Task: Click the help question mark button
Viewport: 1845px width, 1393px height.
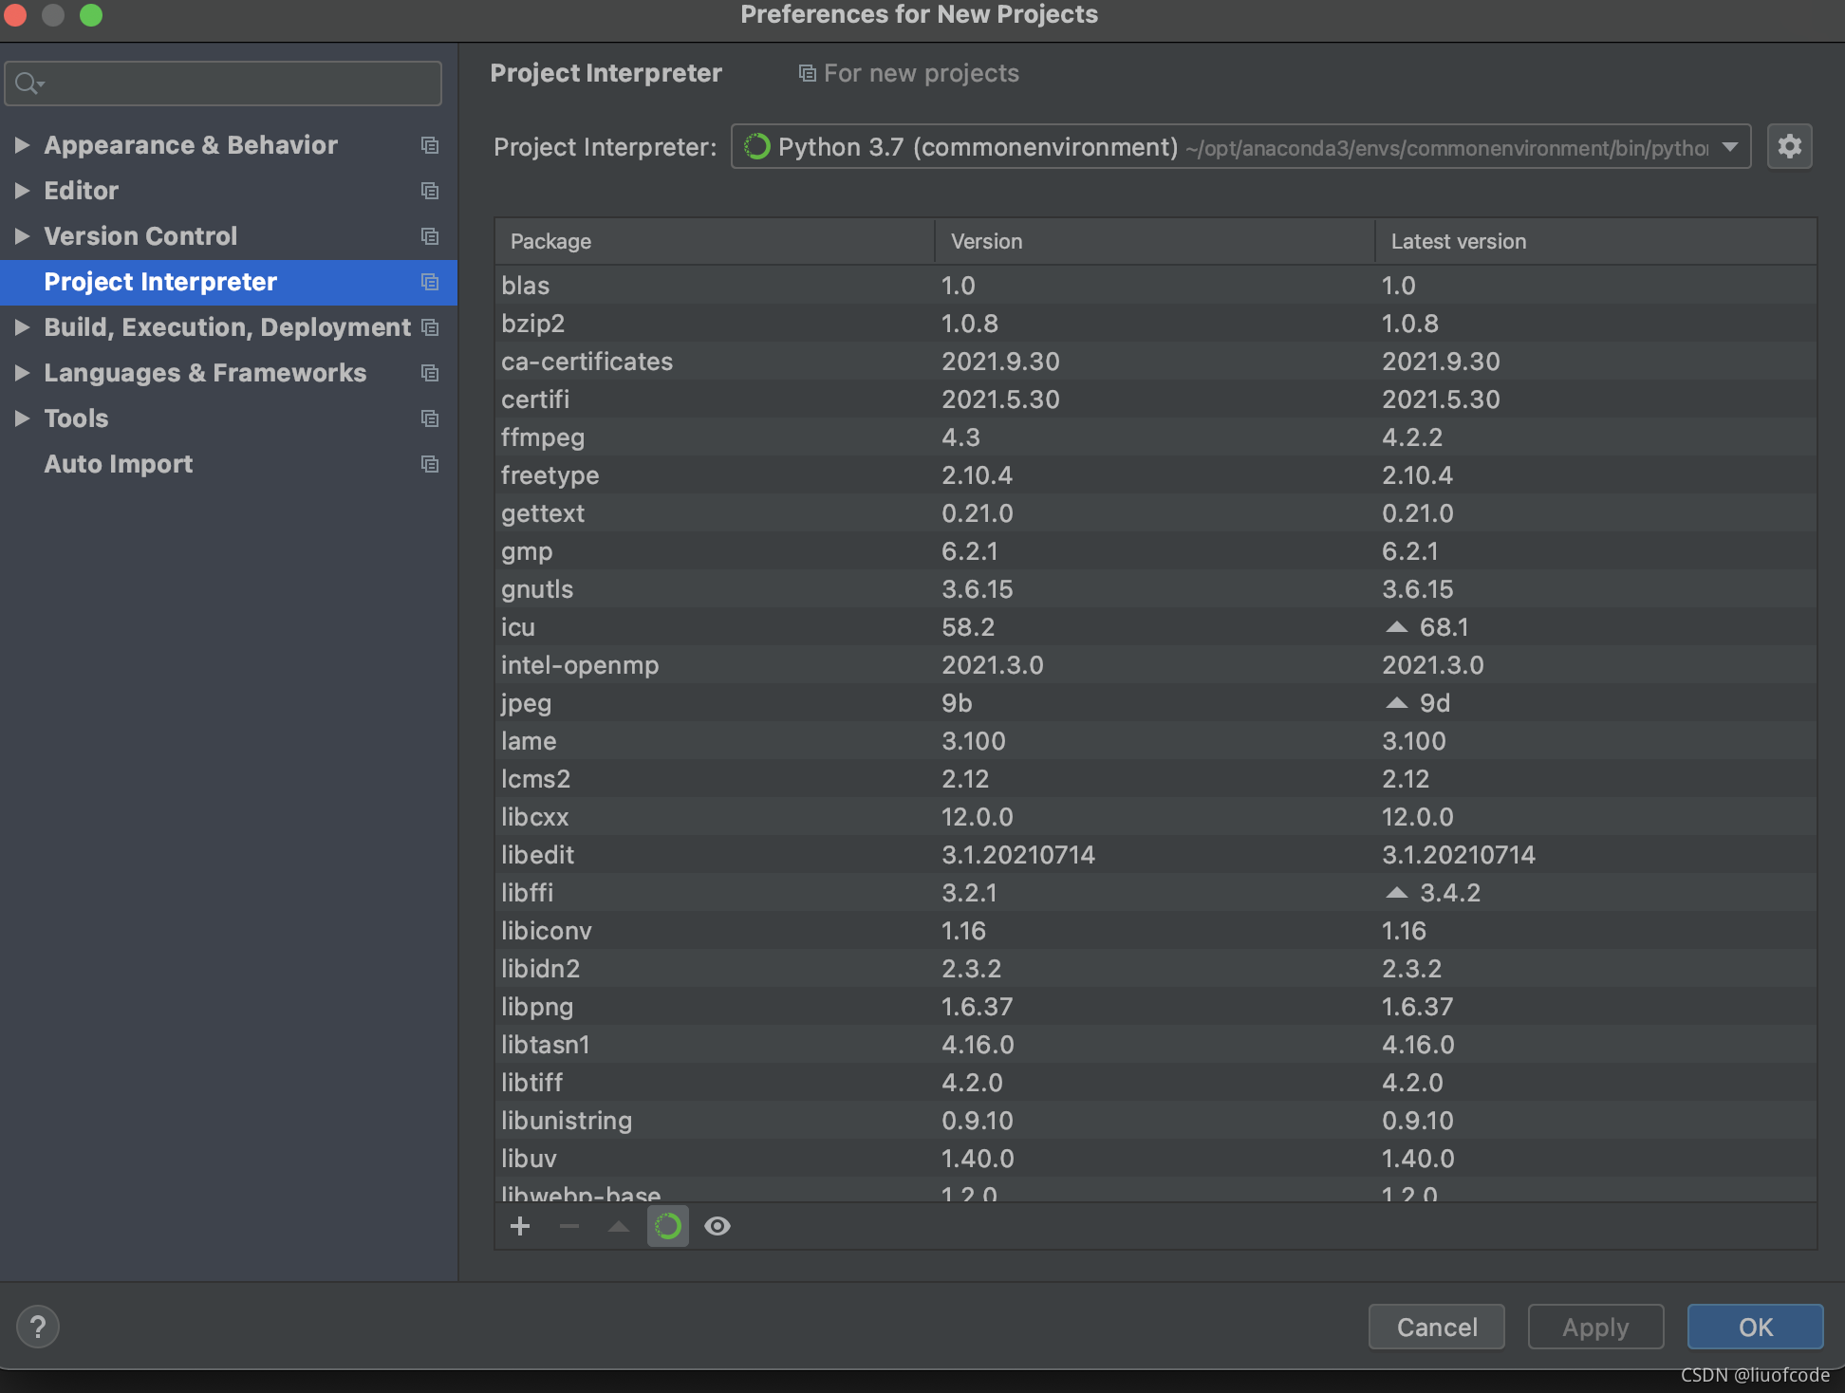Action: [x=38, y=1327]
